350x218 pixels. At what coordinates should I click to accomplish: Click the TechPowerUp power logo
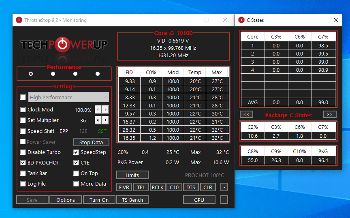pyautogui.click(x=62, y=44)
